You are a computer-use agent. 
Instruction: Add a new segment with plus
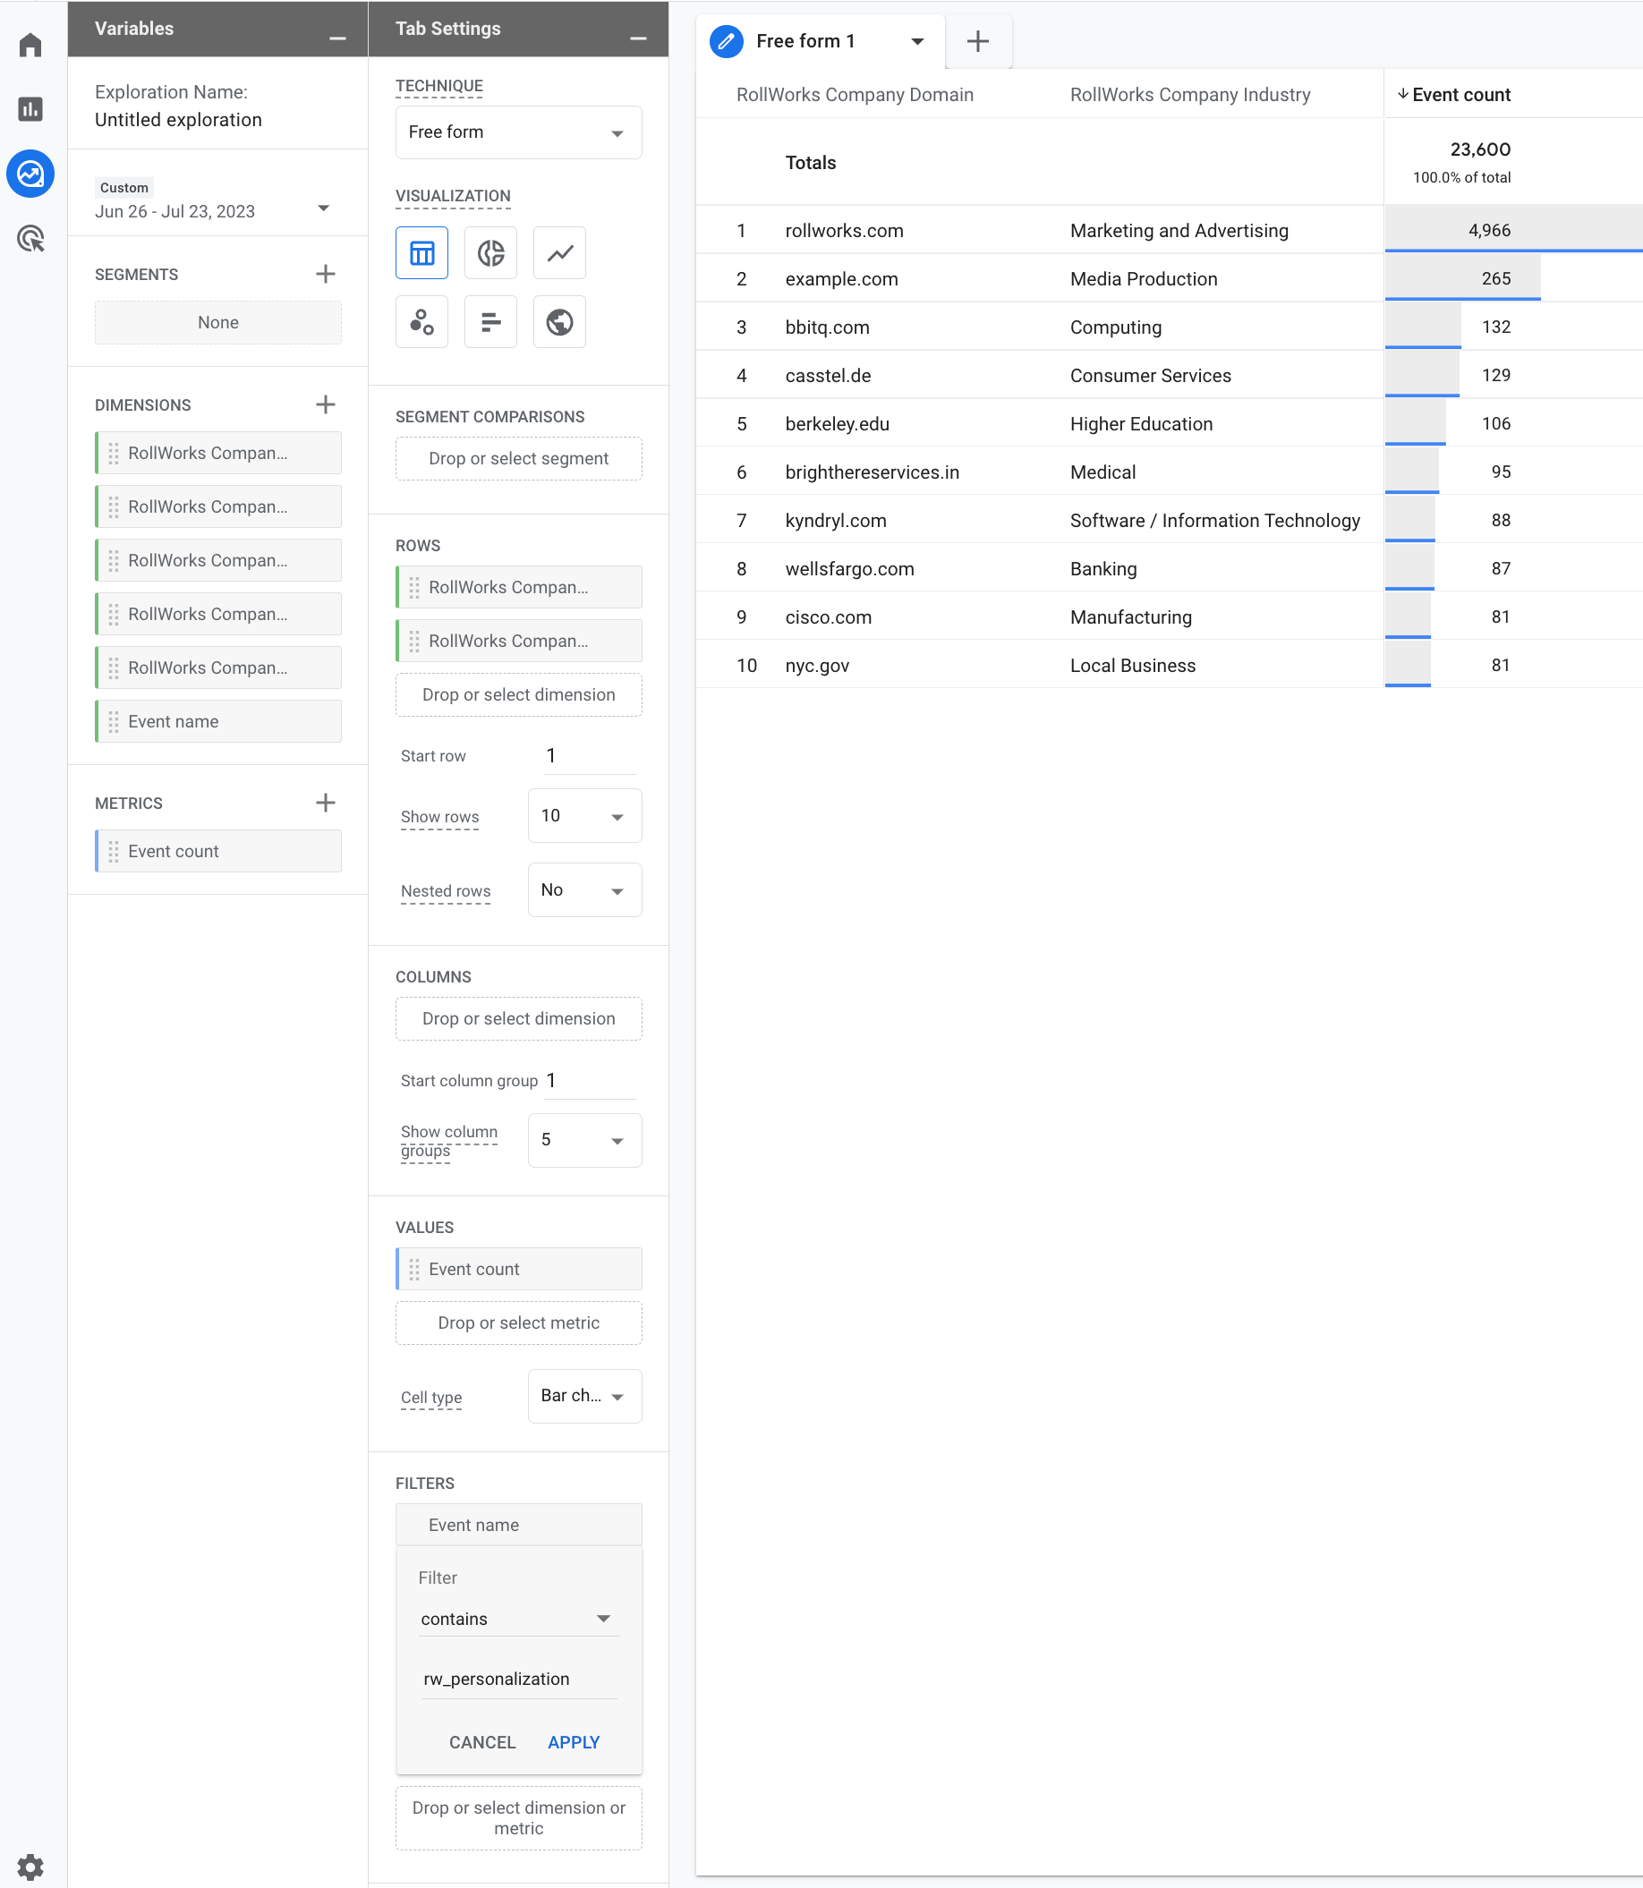pos(326,274)
